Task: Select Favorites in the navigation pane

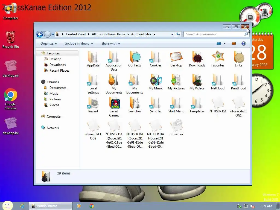Action: coord(57,53)
